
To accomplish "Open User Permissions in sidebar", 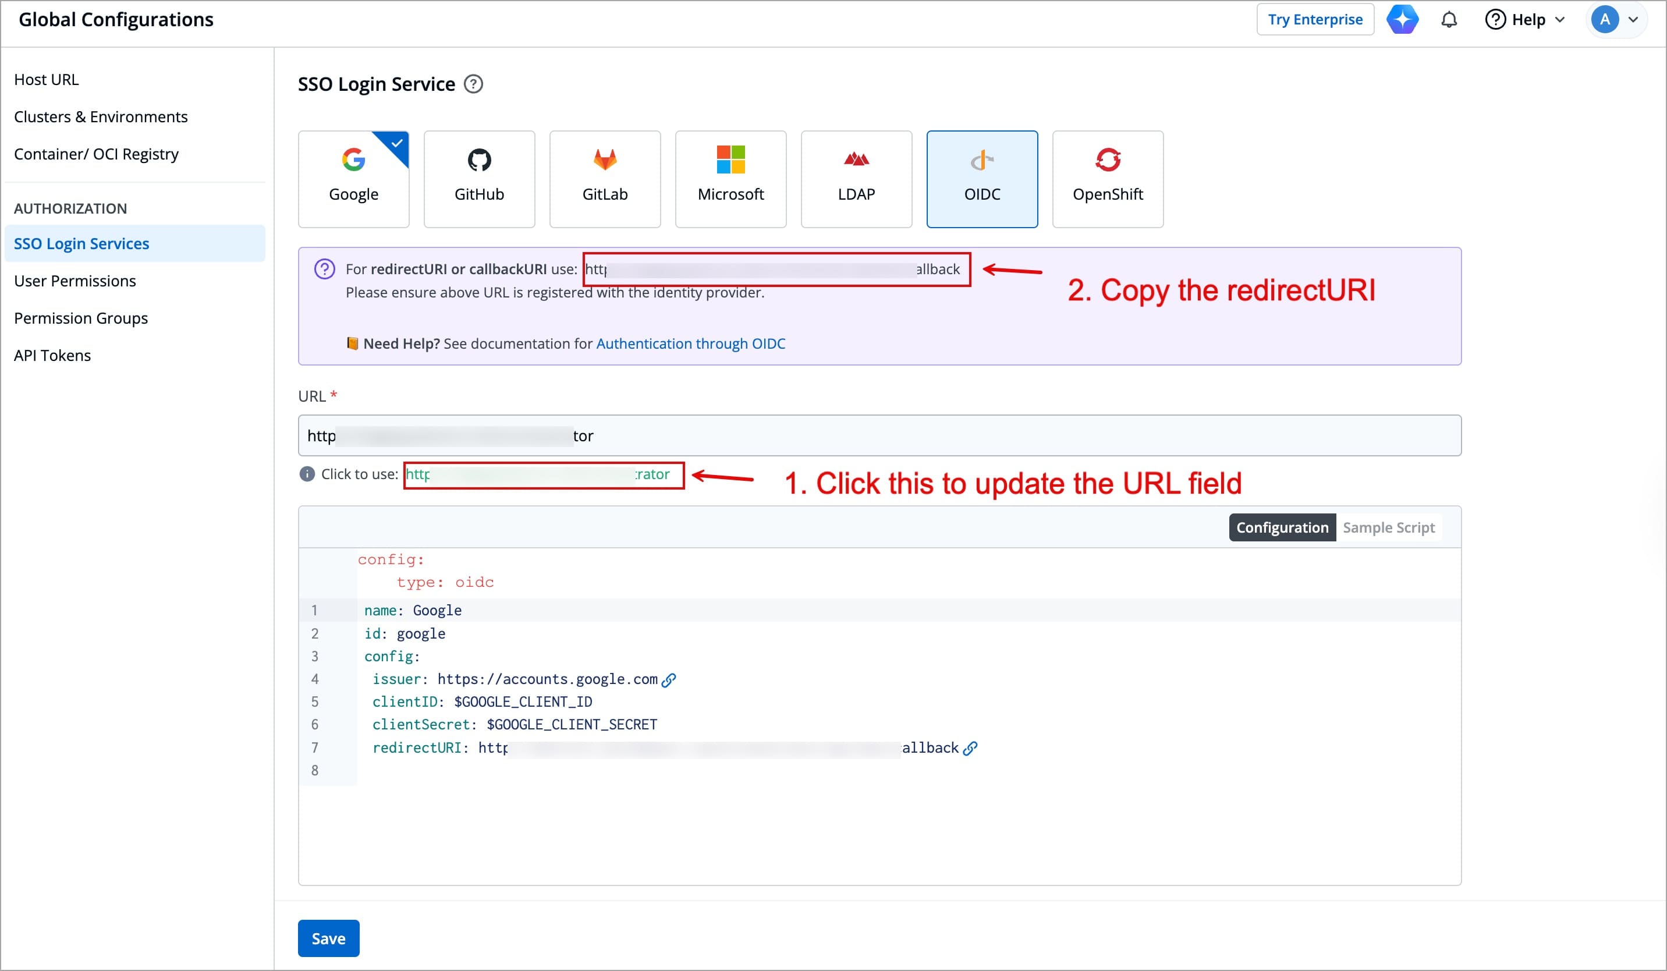I will point(75,281).
